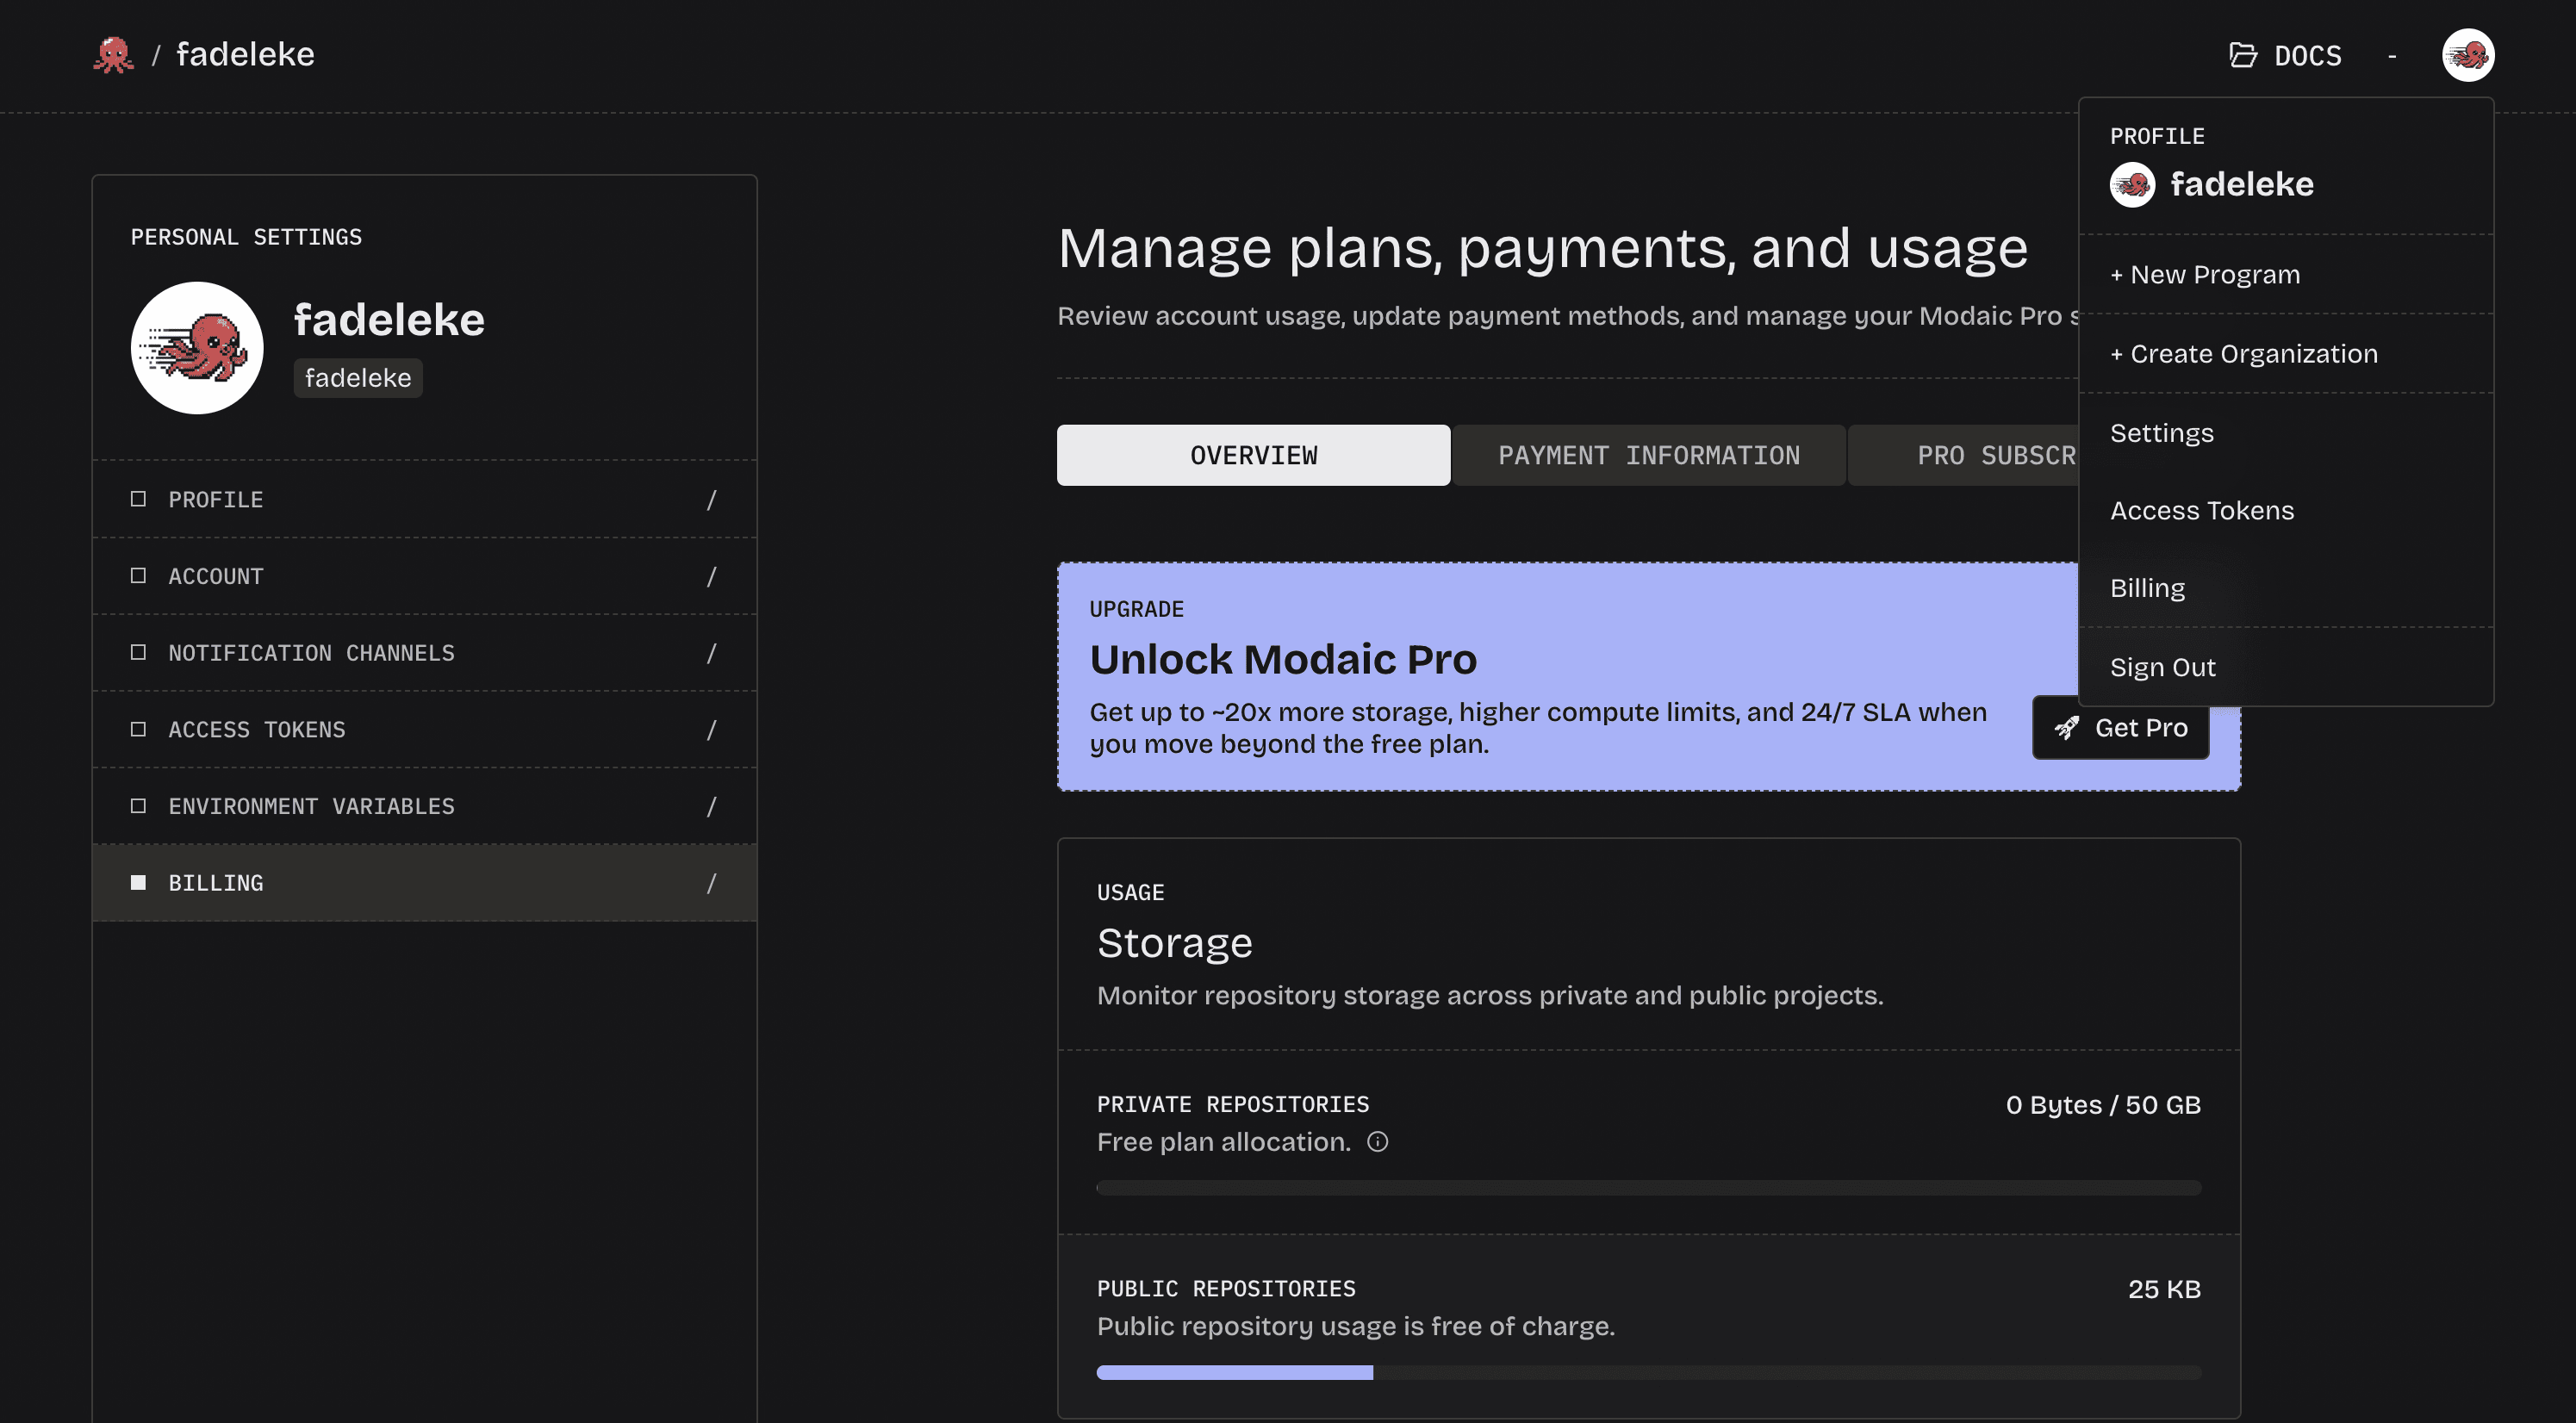Click the Public Repositories label

tap(1226, 1289)
